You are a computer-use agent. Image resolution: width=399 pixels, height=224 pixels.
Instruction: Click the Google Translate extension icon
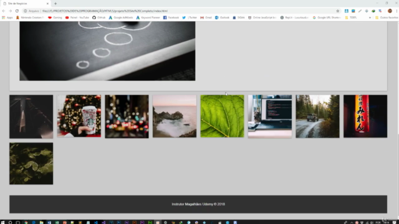point(380,11)
